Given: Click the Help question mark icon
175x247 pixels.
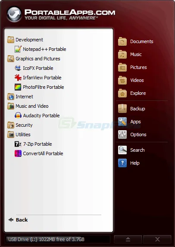Looking at the screenshot, I should 122,163.
